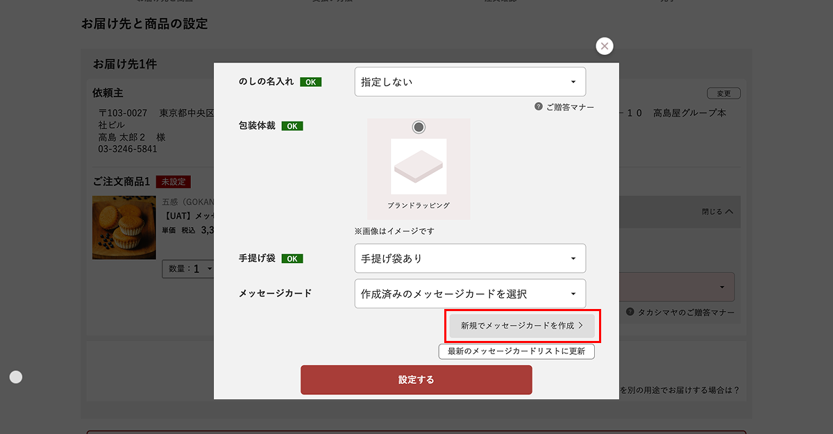Select the ブランドラッピング radio button
833x434 pixels.
click(x=419, y=127)
